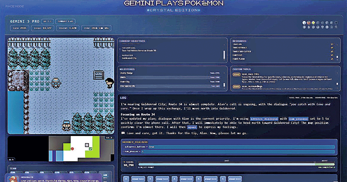The image size is (347, 182).
Task: Click the yellow third badge icon
Action: pyautogui.click(x=313, y=23)
